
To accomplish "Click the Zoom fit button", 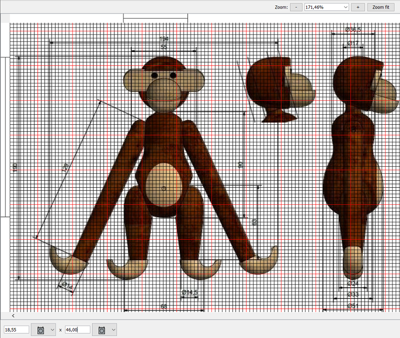I will 380,7.
